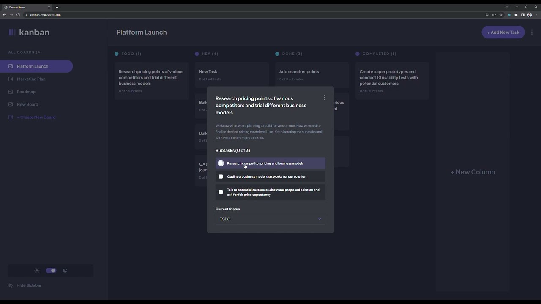Click the 'ALL BOARDS (4)' label
The height and width of the screenshot is (304, 541).
click(25, 52)
